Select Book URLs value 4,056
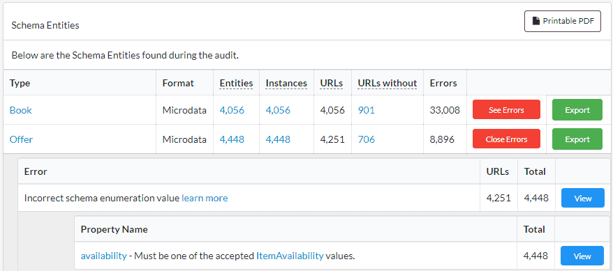Screen dimensions: 613x271 tap(332, 110)
